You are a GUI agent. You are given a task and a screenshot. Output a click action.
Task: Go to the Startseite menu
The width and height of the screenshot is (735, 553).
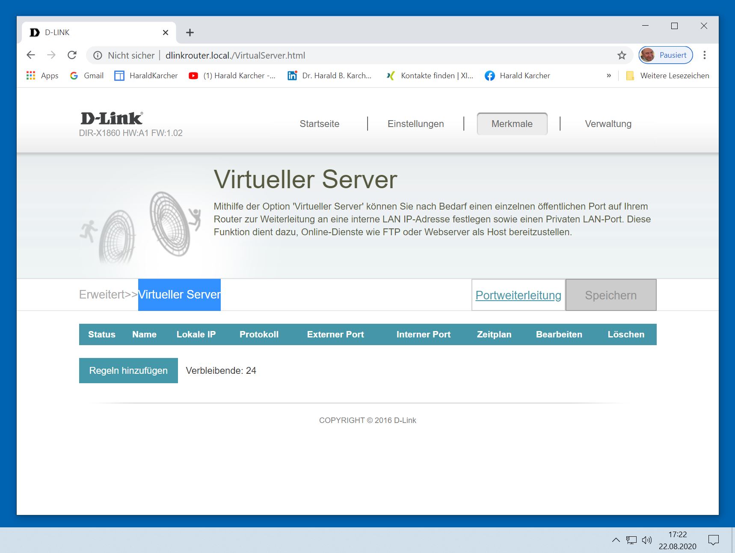(320, 124)
